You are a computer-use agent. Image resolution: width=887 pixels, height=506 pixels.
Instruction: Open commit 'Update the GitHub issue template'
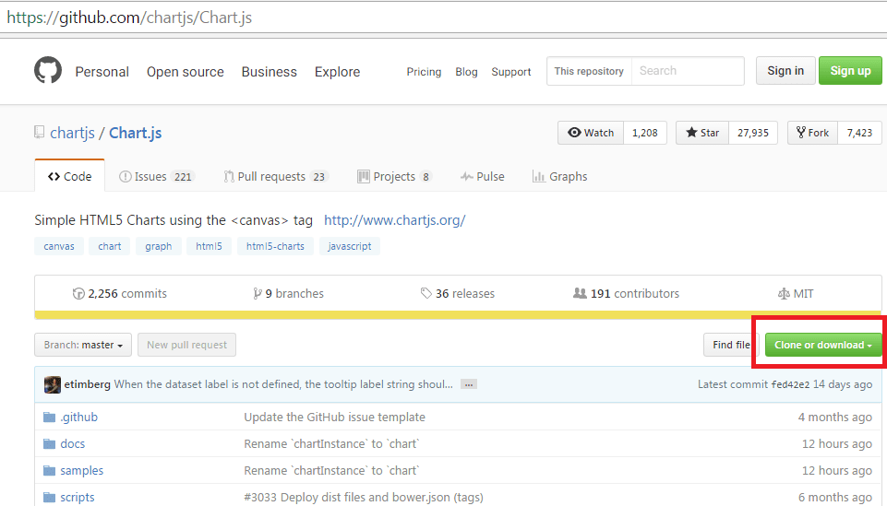[334, 418]
